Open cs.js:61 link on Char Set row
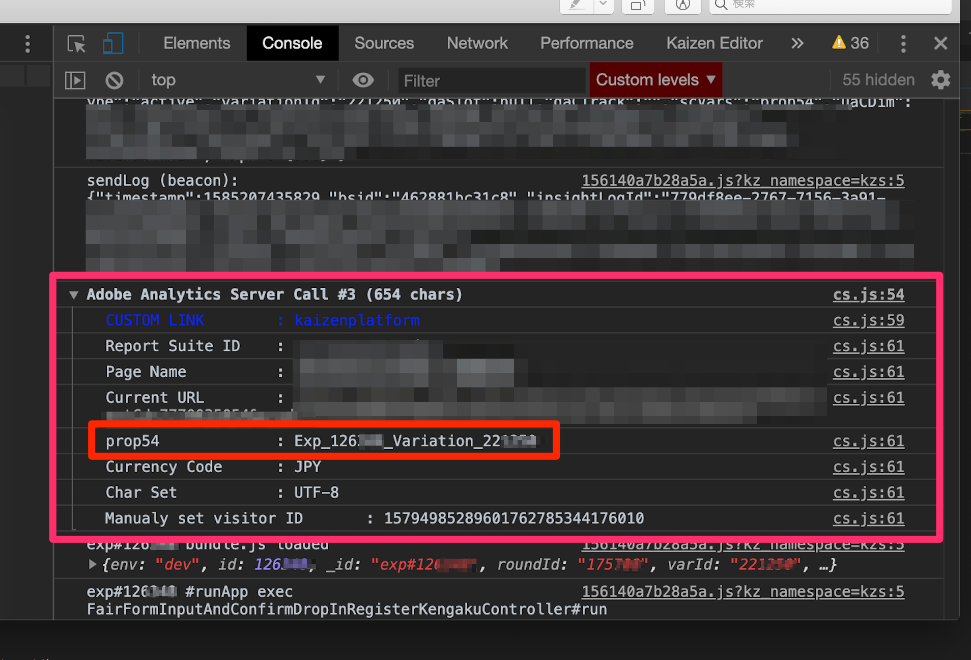Image resolution: width=971 pixels, height=660 pixels. click(x=868, y=493)
